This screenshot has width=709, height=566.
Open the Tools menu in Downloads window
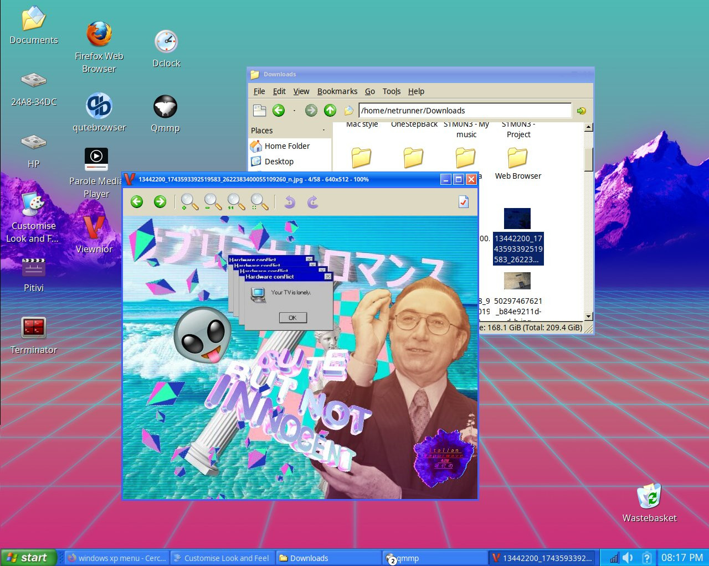point(392,91)
